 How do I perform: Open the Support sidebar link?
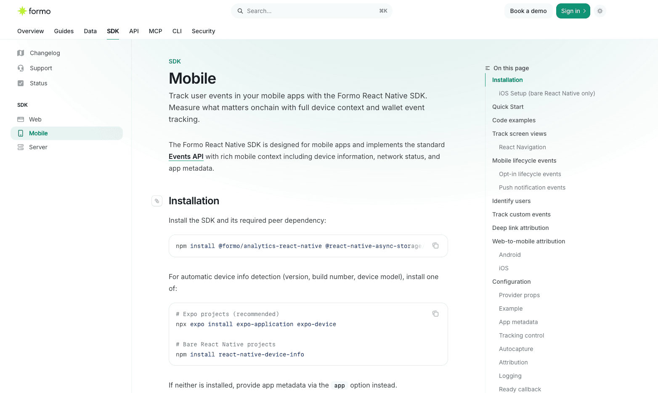(41, 68)
